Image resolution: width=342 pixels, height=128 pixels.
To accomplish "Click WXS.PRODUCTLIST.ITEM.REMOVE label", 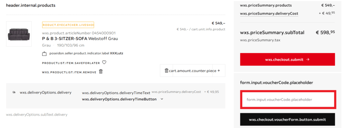I will coord(69,72).
